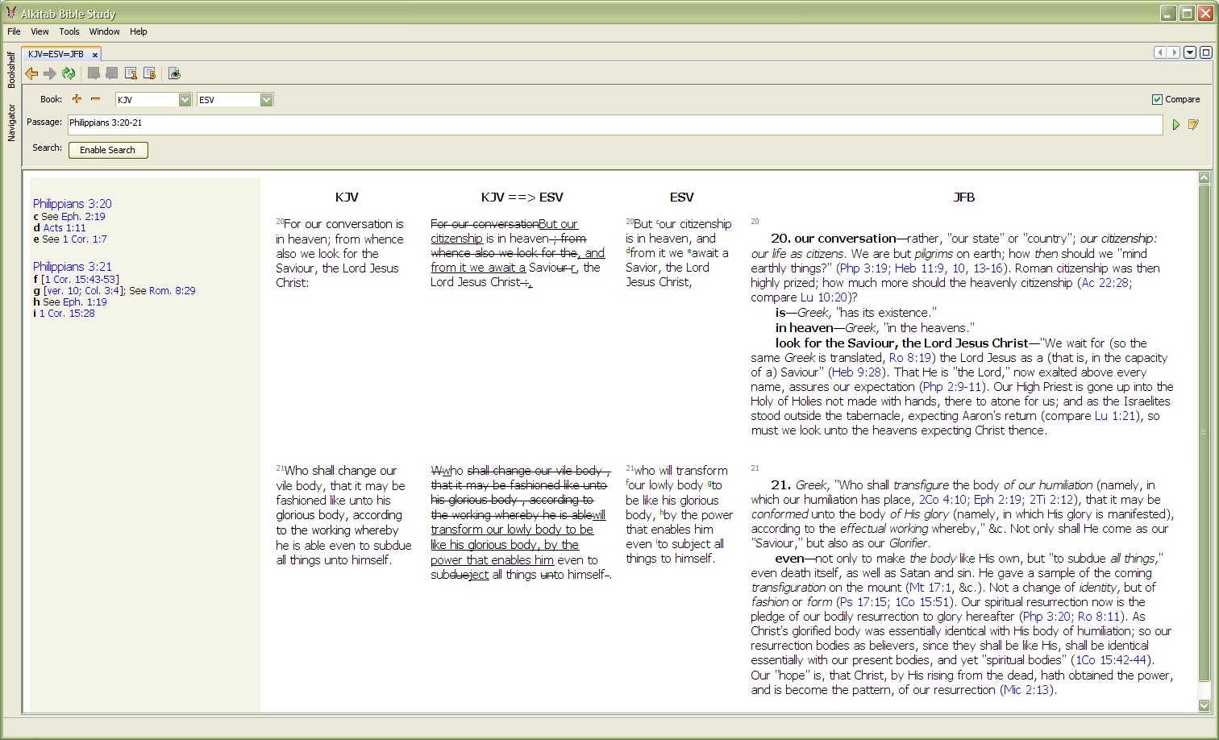Click the Enable Search button
This screenshot has height=740, width=1219.
108,150
